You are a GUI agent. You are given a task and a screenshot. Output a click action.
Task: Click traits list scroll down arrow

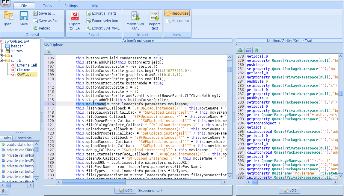coord(37,179)
